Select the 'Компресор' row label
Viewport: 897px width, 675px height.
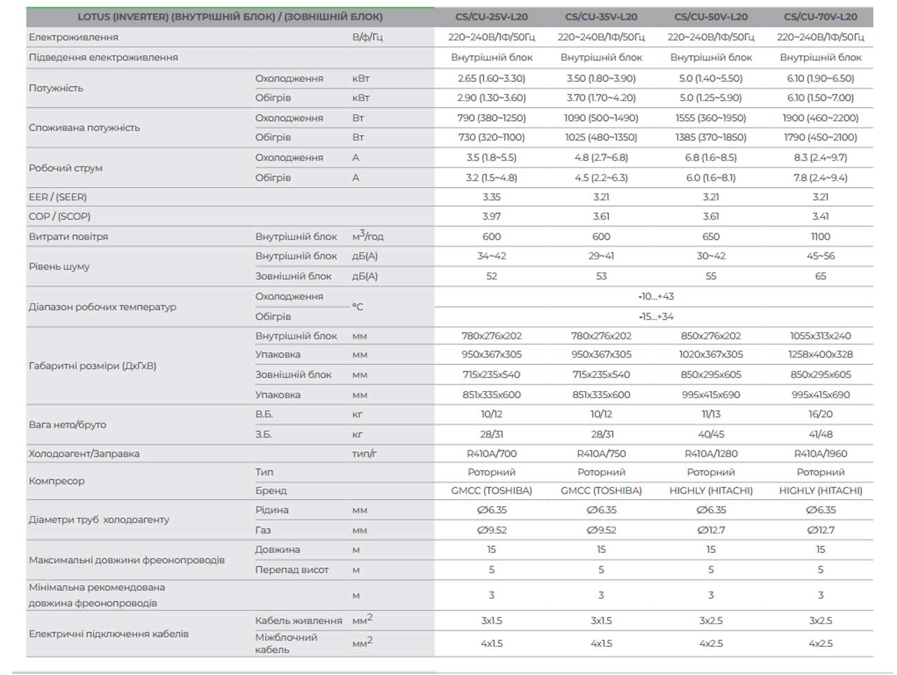pos(57,482)
